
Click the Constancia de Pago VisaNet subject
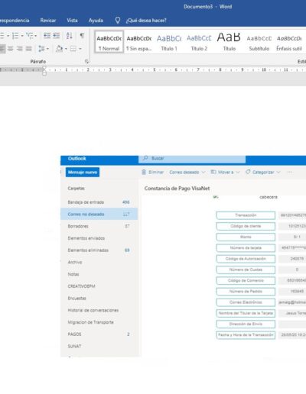[177, 189]
